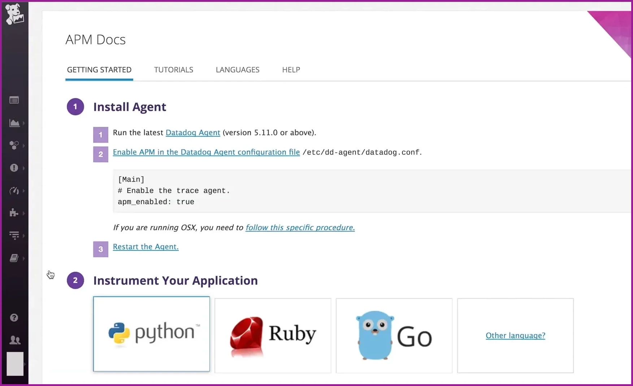Select the Ruby language card
The height and width of the screenshot is (386, 633).
tap(273, 335)
